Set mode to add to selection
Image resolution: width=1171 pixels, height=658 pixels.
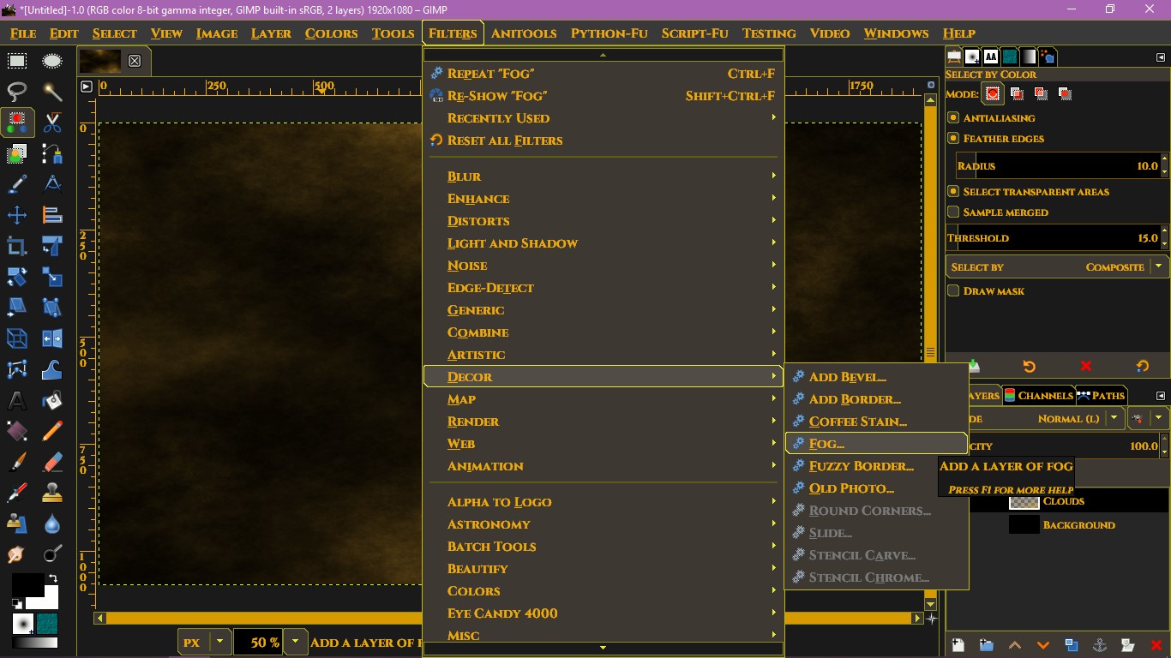point(1017,93)
